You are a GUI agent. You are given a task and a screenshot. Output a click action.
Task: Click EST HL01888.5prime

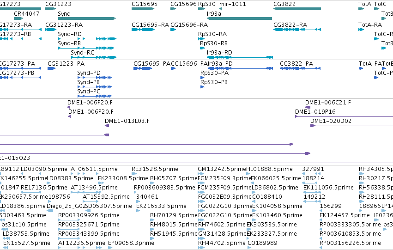[248, 173]
